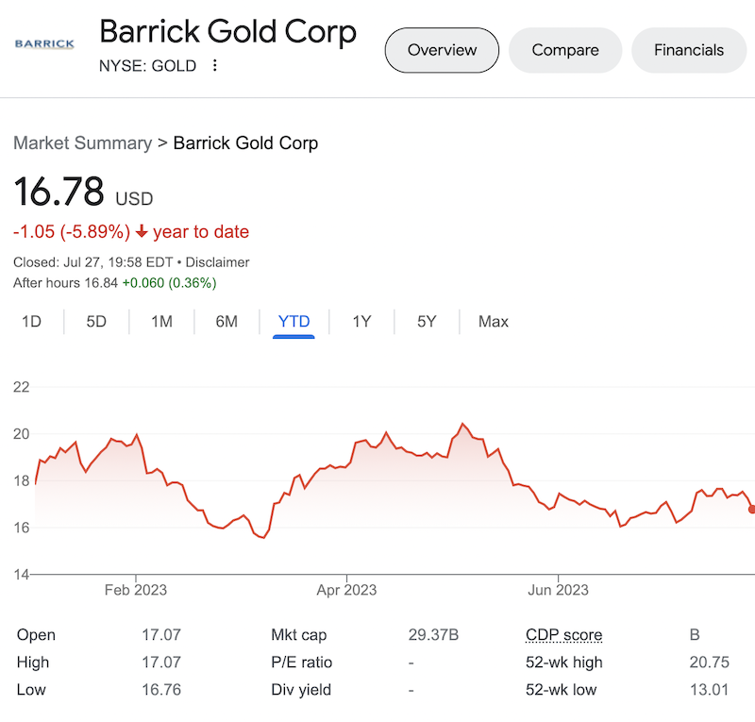
Task: Select the 1M time range
Action: point(161,321)
